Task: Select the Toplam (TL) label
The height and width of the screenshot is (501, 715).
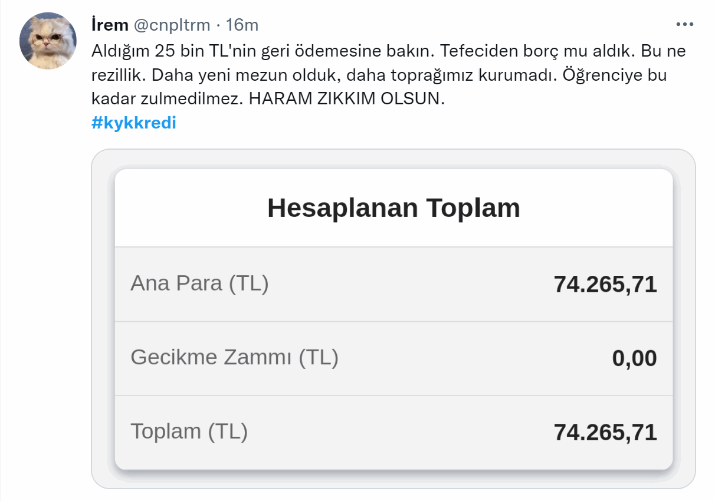Action: pyautogui.click(x=189, y=431)
